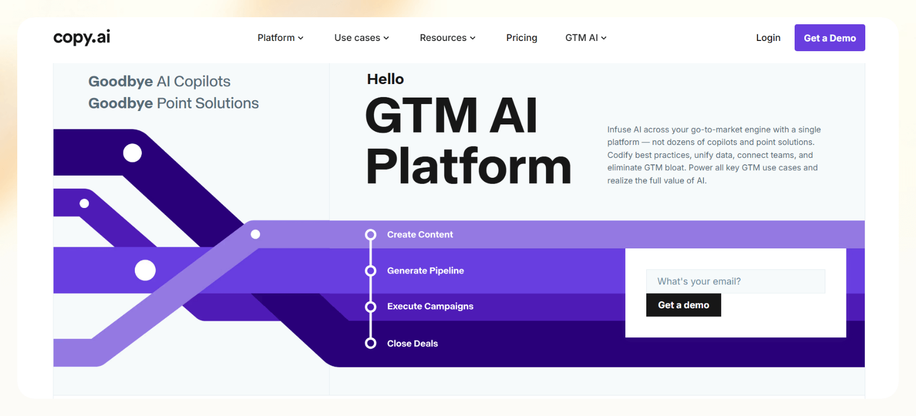Focus the What's your email field
This screenshot has height=416, width=916.
click(735, 281)
